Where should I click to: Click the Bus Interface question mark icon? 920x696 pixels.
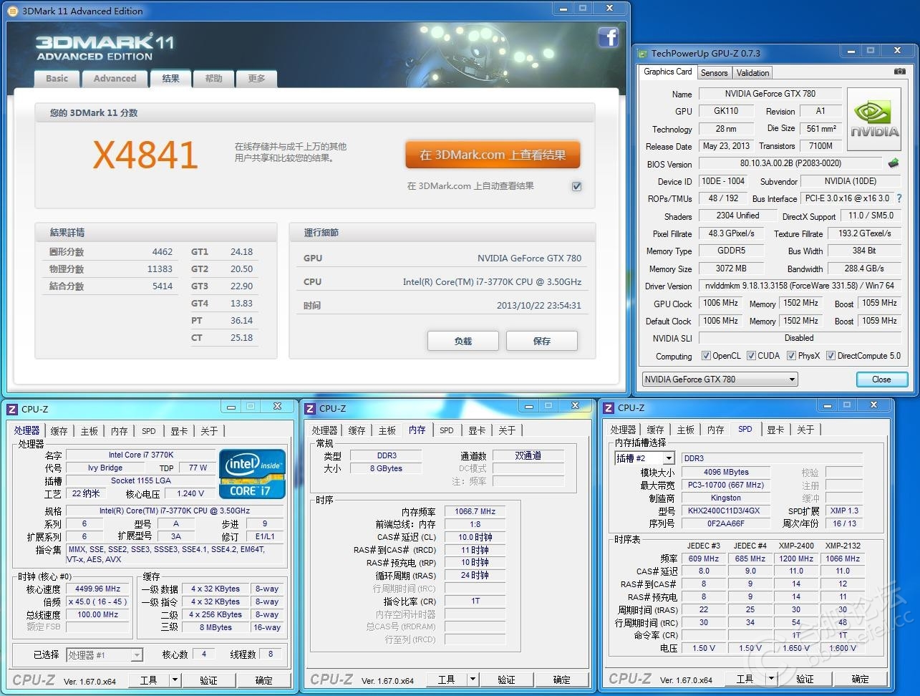(899, 198)
